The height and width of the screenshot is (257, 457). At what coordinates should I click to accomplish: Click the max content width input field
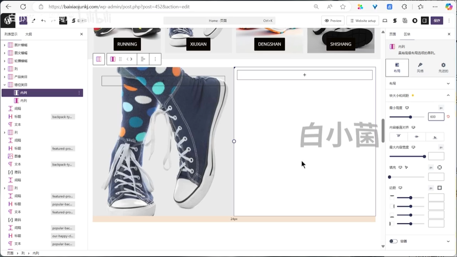[436, 156]
